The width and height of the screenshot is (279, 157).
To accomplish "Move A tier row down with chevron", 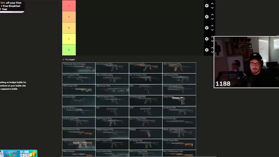I will pyautogui.click(x=212, y=19).
